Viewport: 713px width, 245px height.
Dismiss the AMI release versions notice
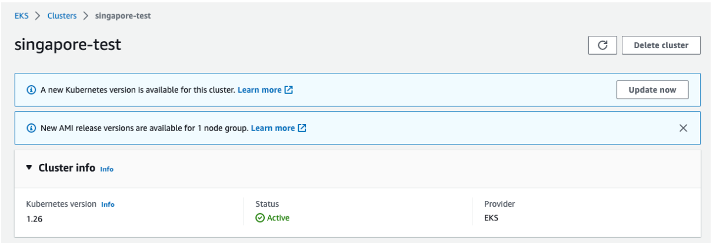(x=683, y=128)
